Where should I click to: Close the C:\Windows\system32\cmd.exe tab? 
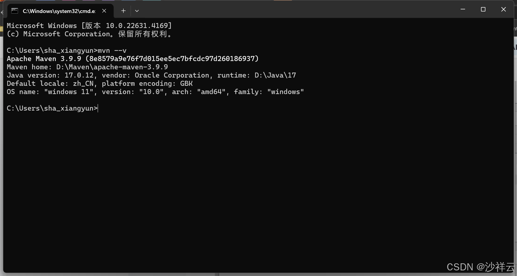click(104, 11)
